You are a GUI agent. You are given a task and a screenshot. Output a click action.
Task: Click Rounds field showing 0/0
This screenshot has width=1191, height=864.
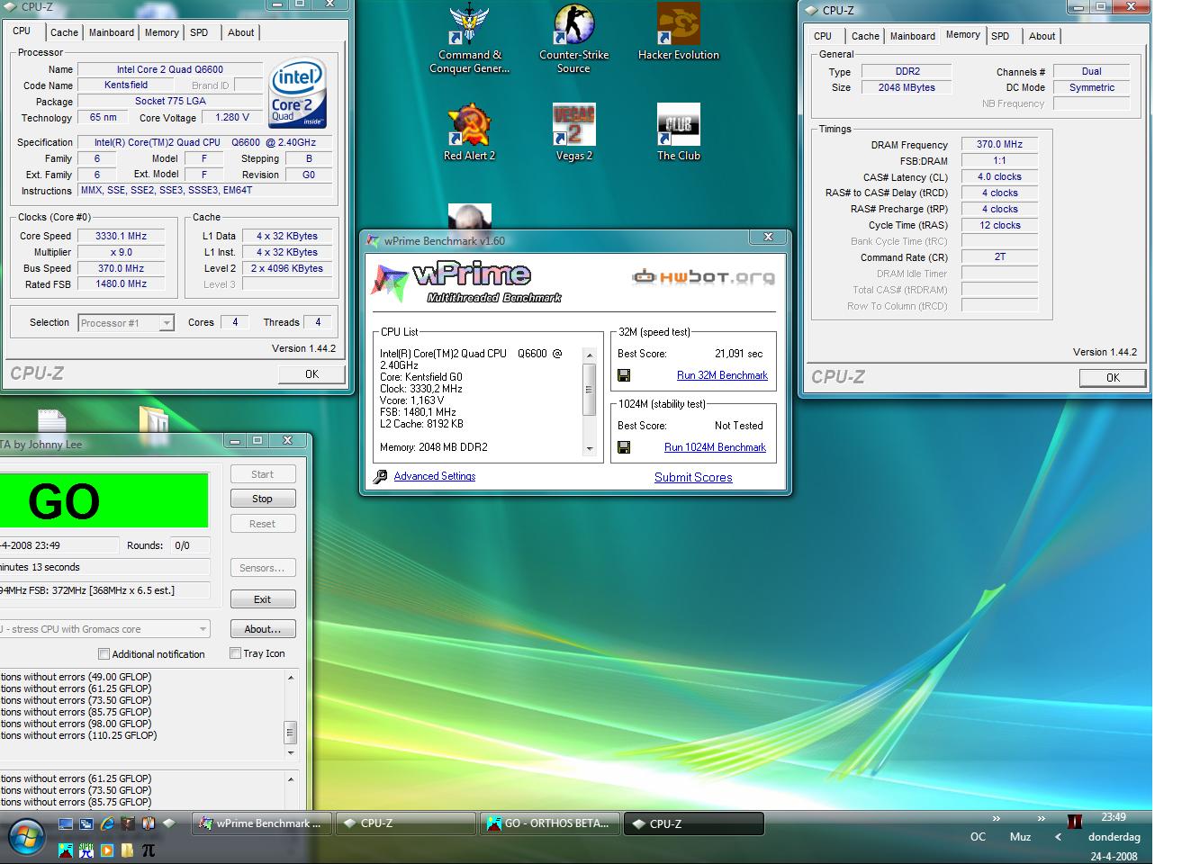[x=189, y=545]
